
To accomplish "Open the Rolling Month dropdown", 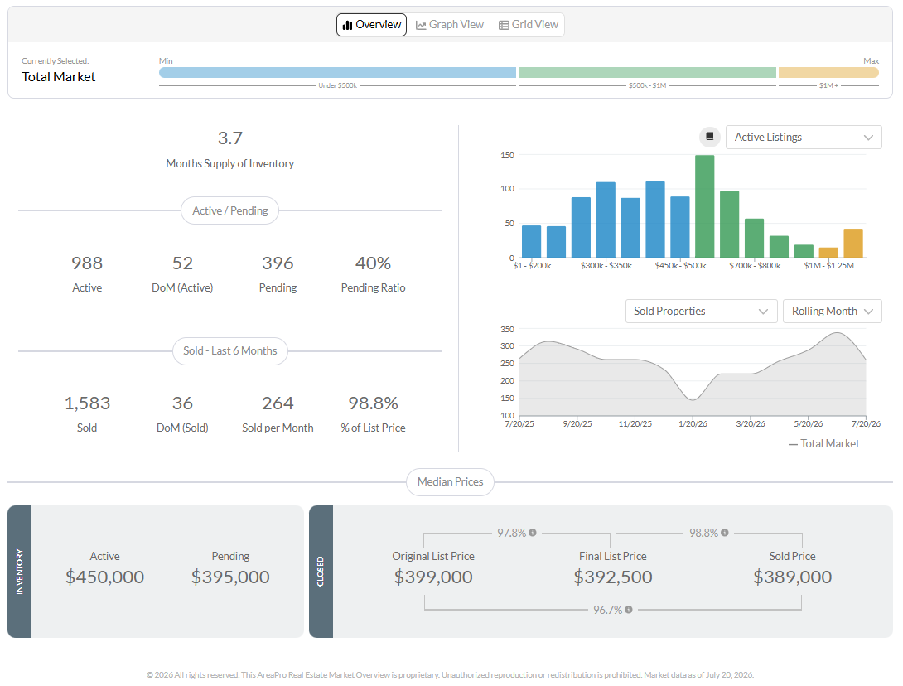I will tap(832, 311).
